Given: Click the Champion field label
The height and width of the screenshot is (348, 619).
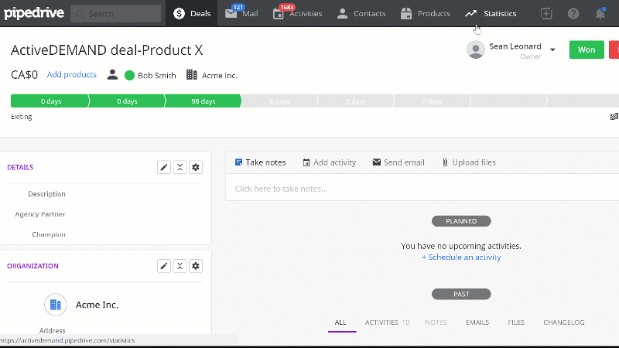Looking at the screenshot, I should click(49, 234).
